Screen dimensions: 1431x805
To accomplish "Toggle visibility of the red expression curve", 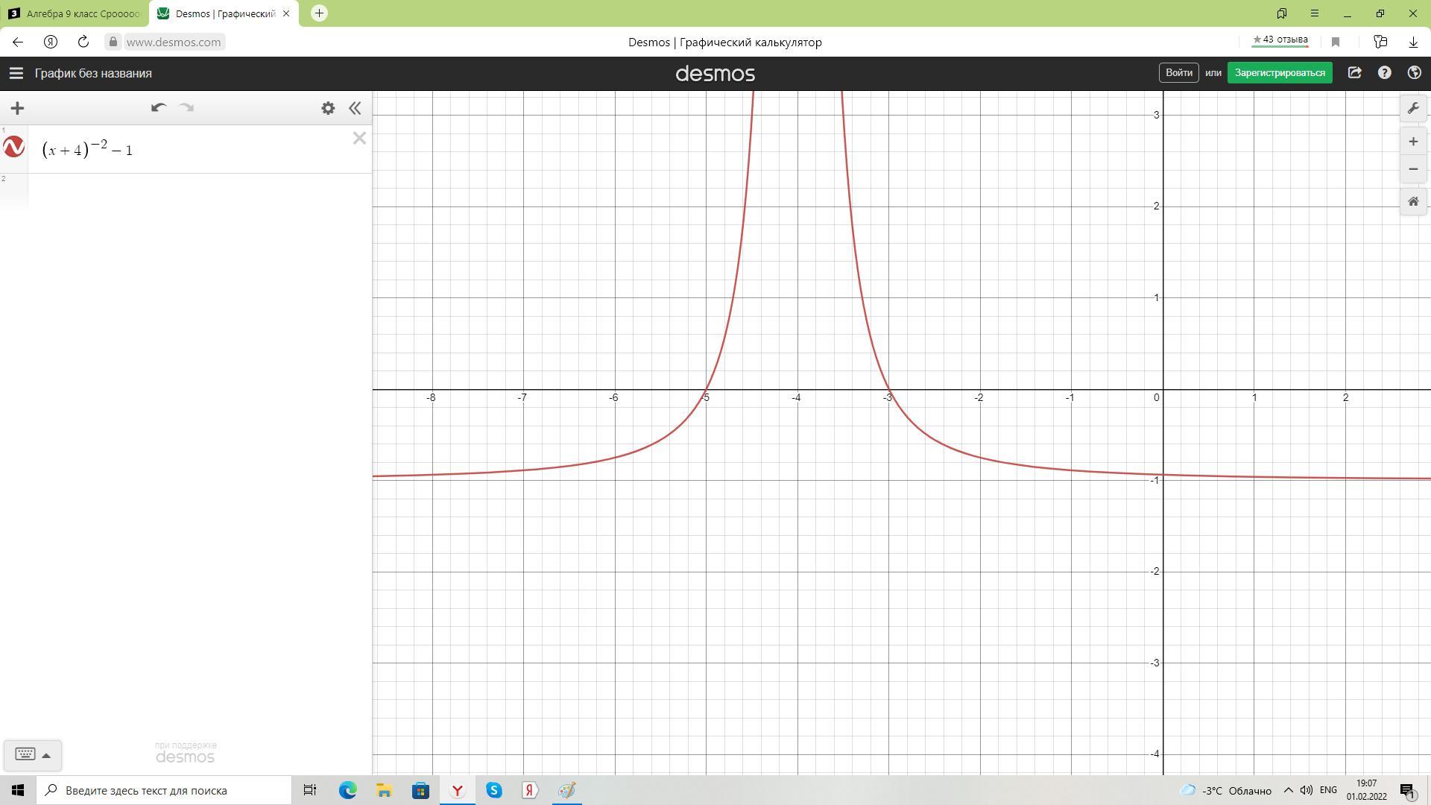I will (14, 147).
